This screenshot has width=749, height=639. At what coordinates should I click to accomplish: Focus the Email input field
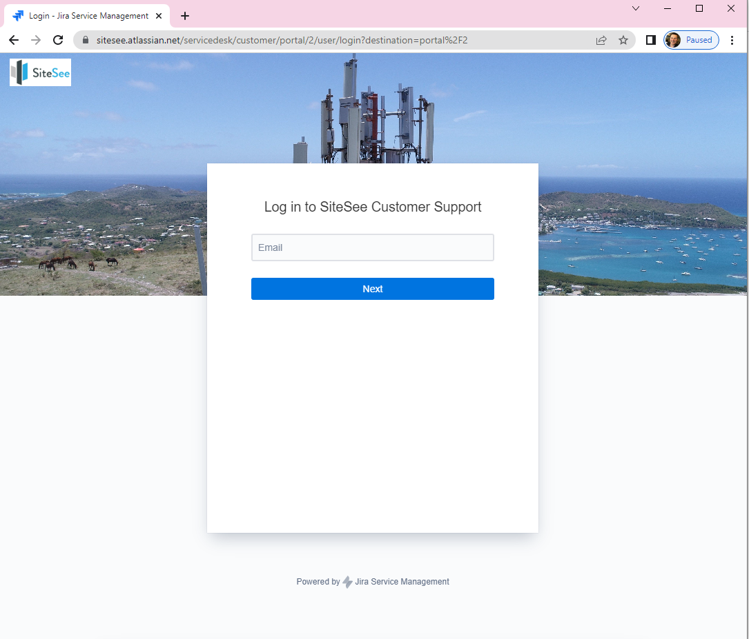373,247
